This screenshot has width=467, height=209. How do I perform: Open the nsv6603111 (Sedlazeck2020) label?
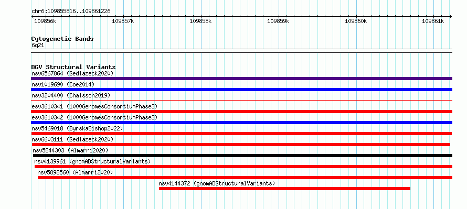72,139
